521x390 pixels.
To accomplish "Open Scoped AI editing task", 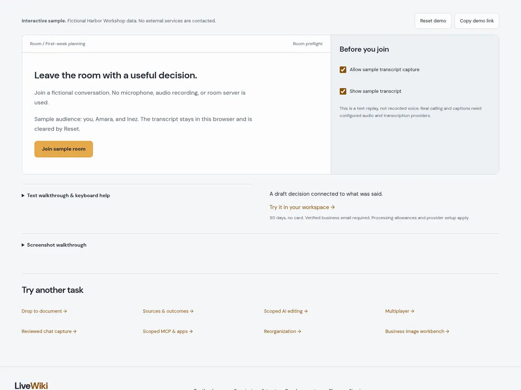I will click(x=286, y=311).
